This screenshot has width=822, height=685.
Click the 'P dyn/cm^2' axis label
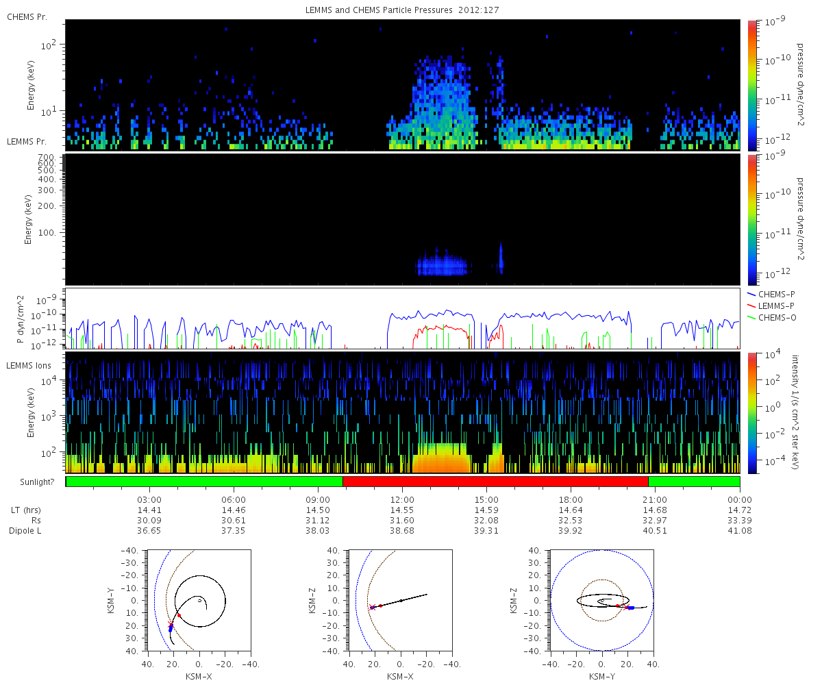pyautogui.click(x=21, y=318)
